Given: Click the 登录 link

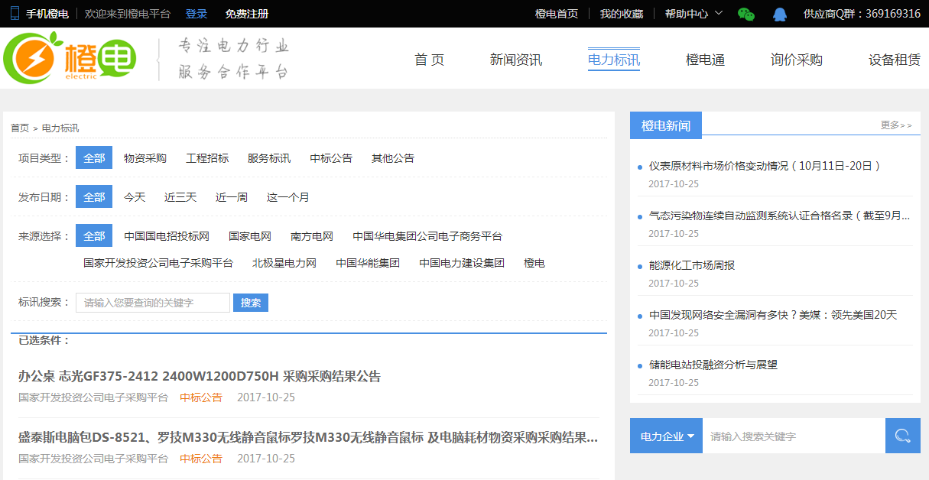Looking at the screenshot, I should point(197,14).
